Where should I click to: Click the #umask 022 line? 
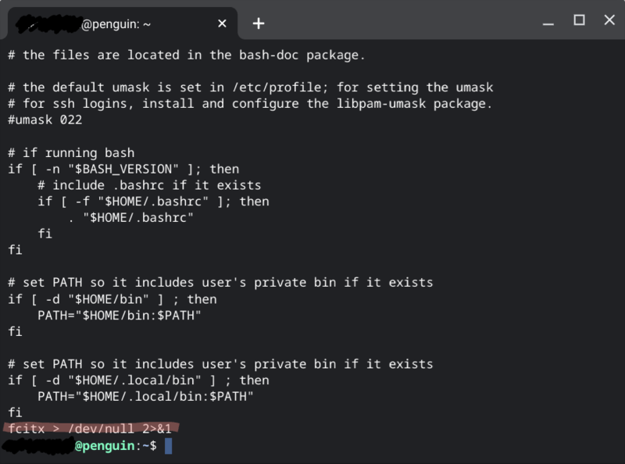point(45,120)
